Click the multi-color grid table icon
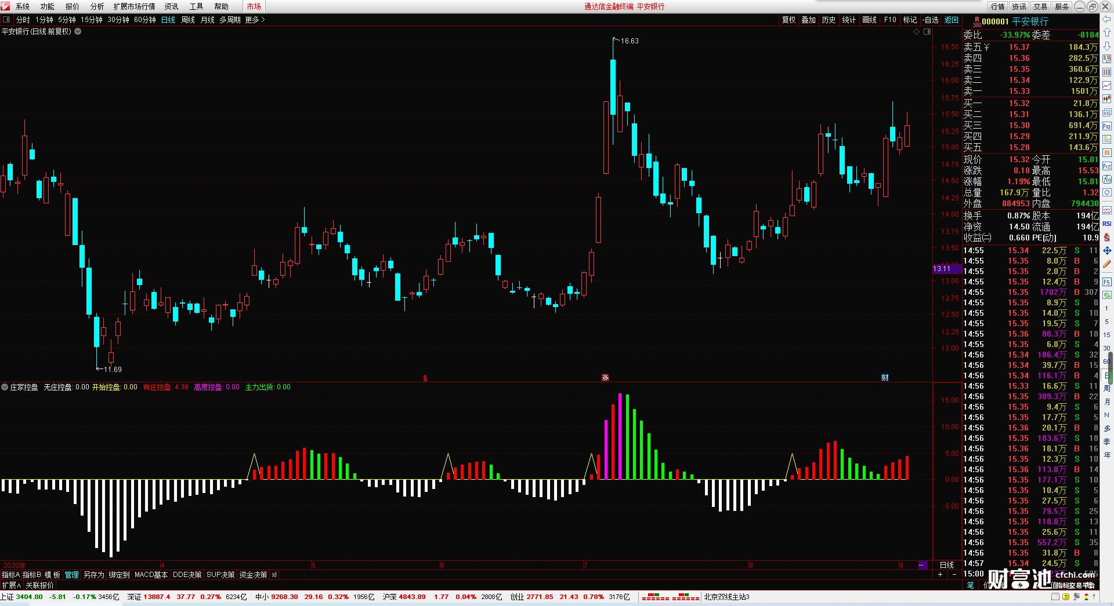The height and width of the screenshot is (606, 1114). click(1107, 72)
